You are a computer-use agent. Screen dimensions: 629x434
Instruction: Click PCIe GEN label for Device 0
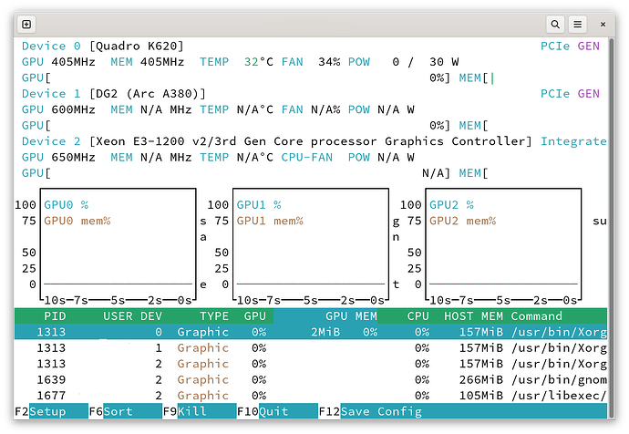pyautogui.click(x=570, y=46)
